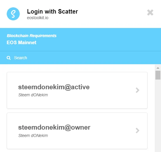Click the steemdonekim@owner name text
161x152 pixels.
(54, 128)
